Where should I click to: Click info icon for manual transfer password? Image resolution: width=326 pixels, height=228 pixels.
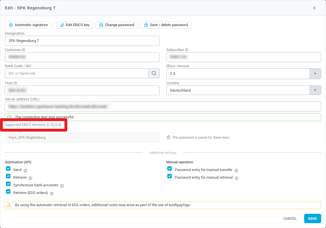click(236, 170)
